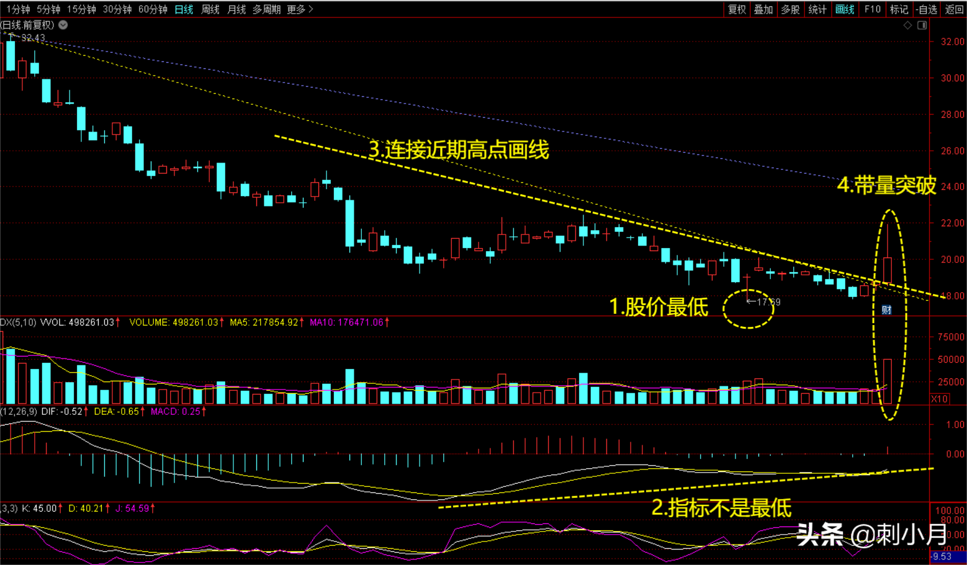Click the VOLUME: 498261.03 readout

tap(174, 323)
